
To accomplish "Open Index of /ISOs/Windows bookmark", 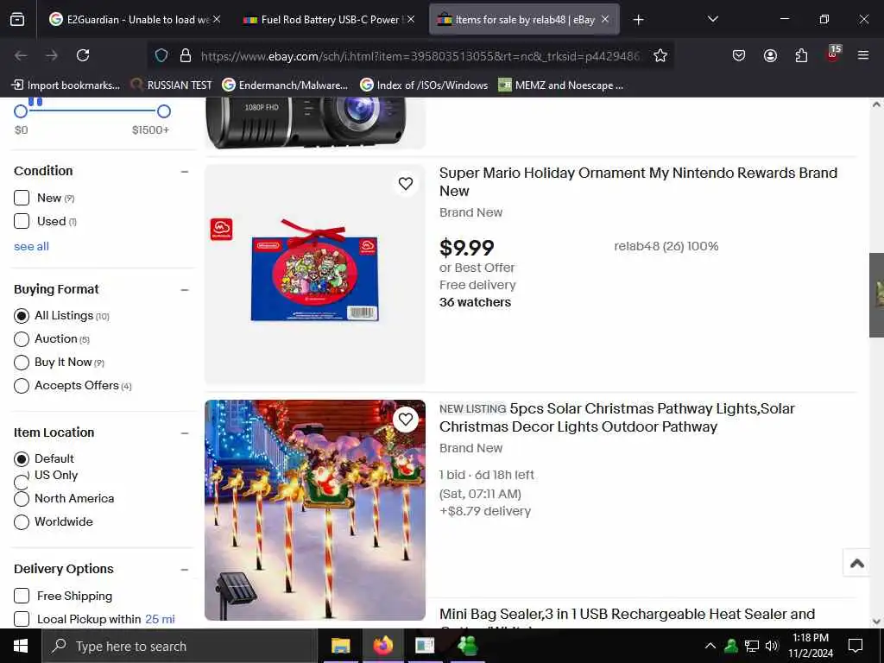I will point(424,85).
